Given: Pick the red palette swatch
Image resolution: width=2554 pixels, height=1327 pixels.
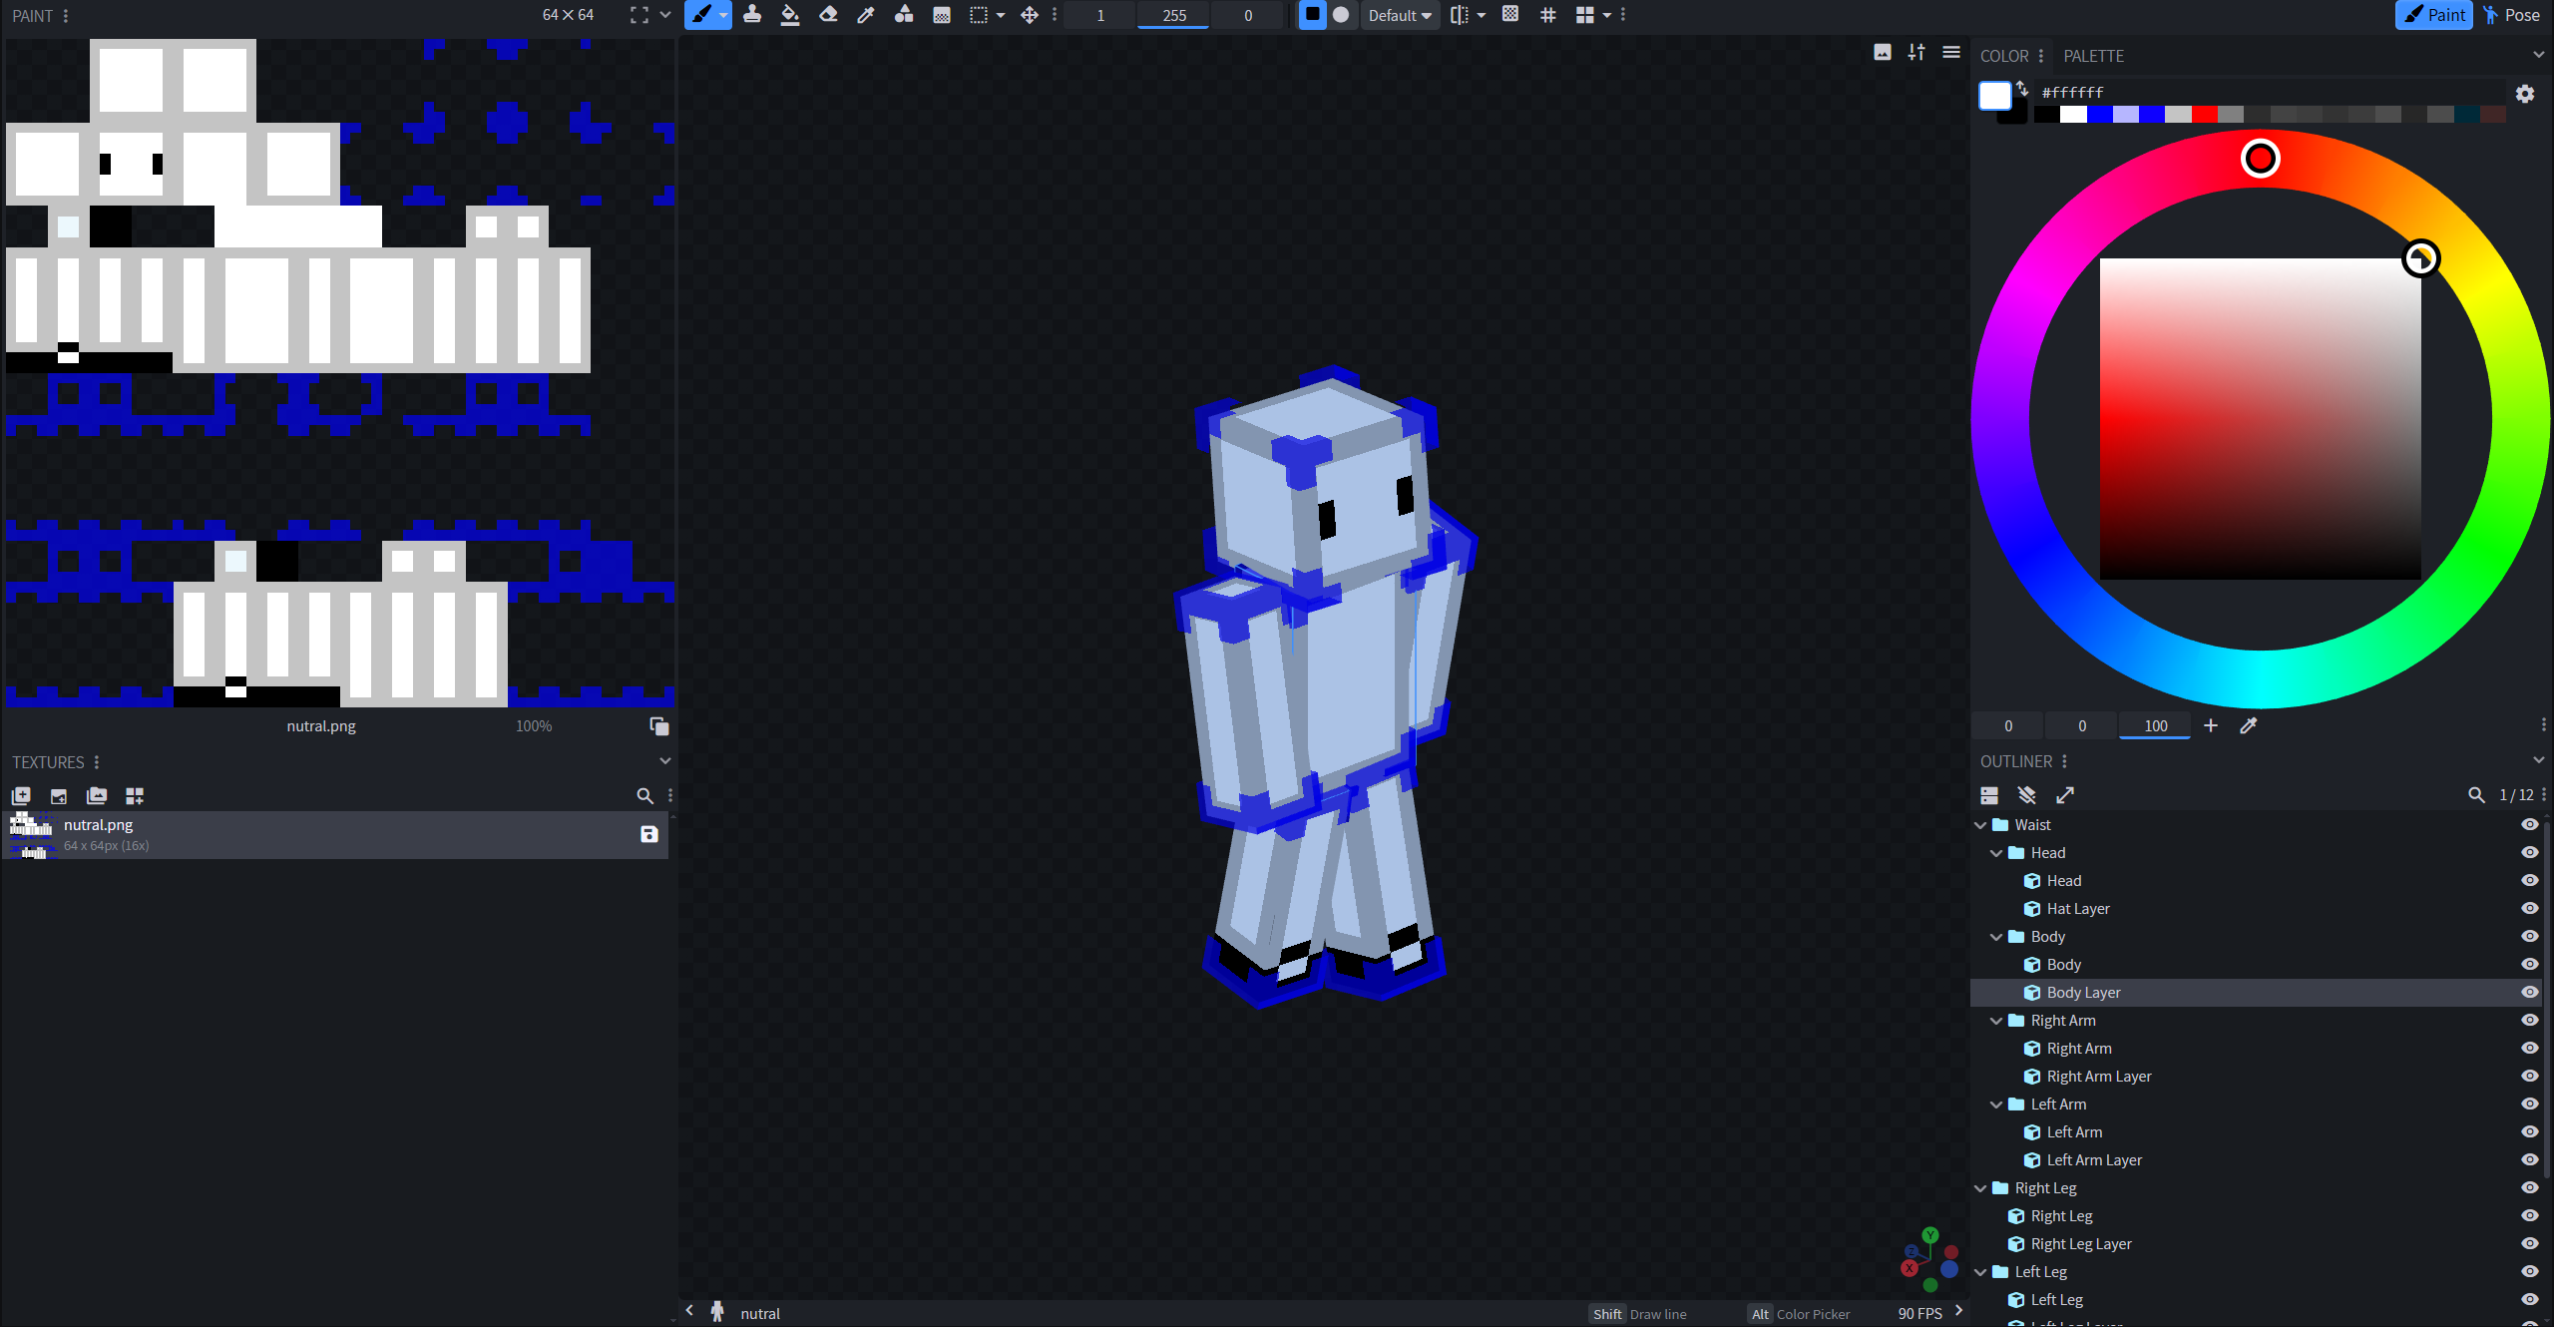Looking at the screenshot, I should [x=2205, y=115].
